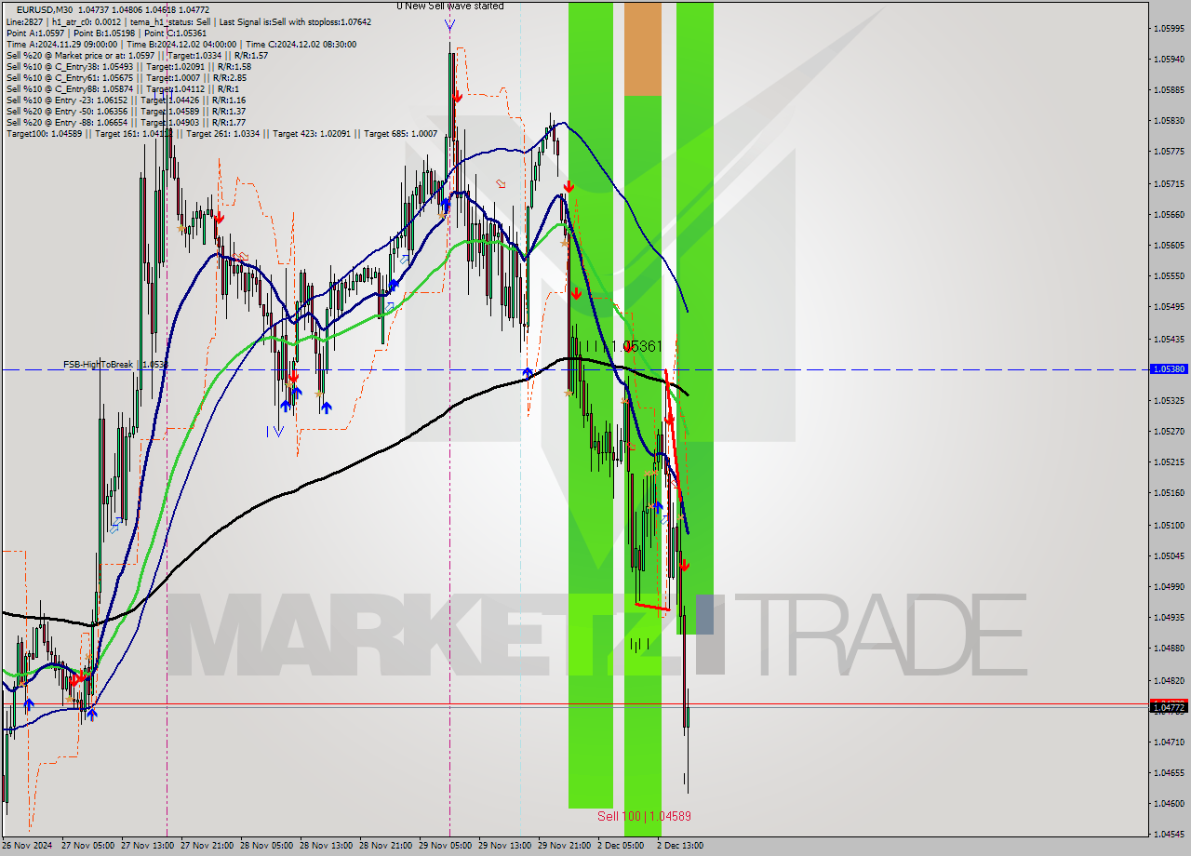This screenshot has width=1191, height=856.
Task: Click the 1.05361 point C price label
Action: [x=636, y=346]
